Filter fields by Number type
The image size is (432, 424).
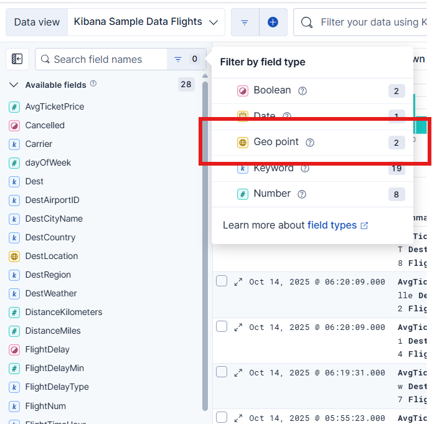click(x=272, y=194)
